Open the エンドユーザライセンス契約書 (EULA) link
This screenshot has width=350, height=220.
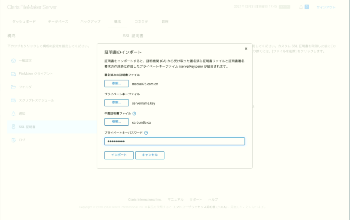[x=200, y=207]
